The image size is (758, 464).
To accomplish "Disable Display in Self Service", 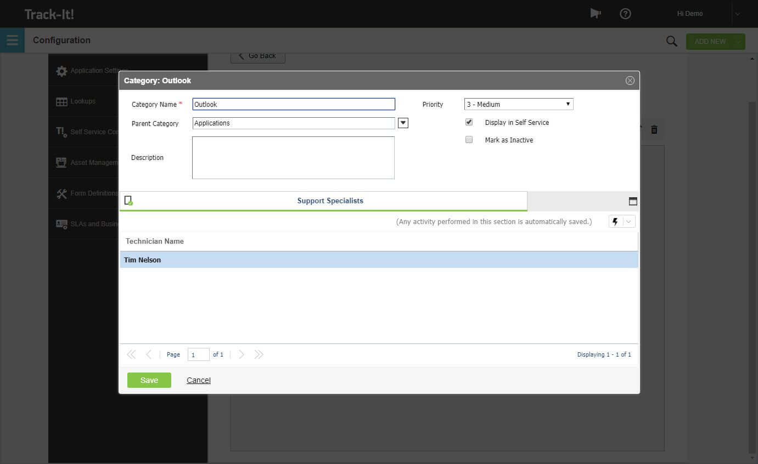I will point(469,122).
